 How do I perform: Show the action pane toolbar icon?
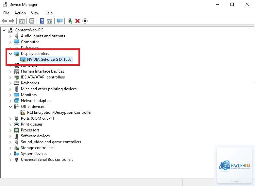pyautogui.click(x=50, y=21)
